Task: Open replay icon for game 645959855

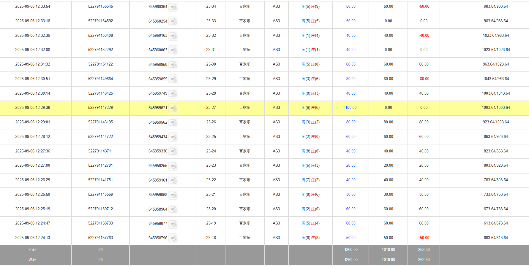Action: [x=173, y=79]
